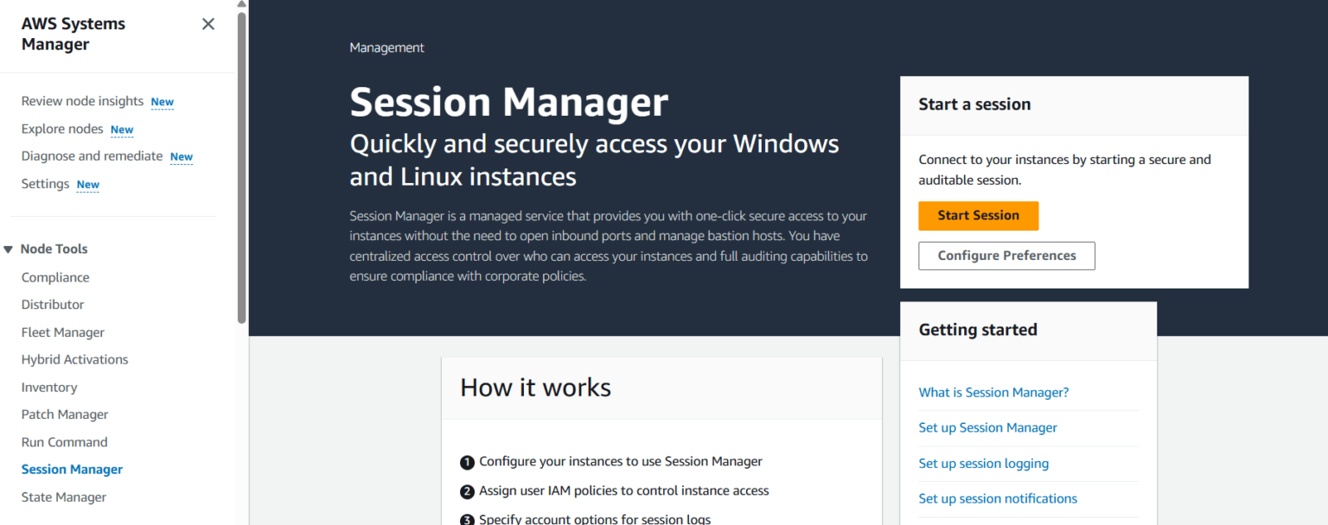Image resolution: width=1328 pixels, height=525 pixels.
Task: Select Session Manager in the navigation
Action: pyautogui.click(x=72, y=469)
